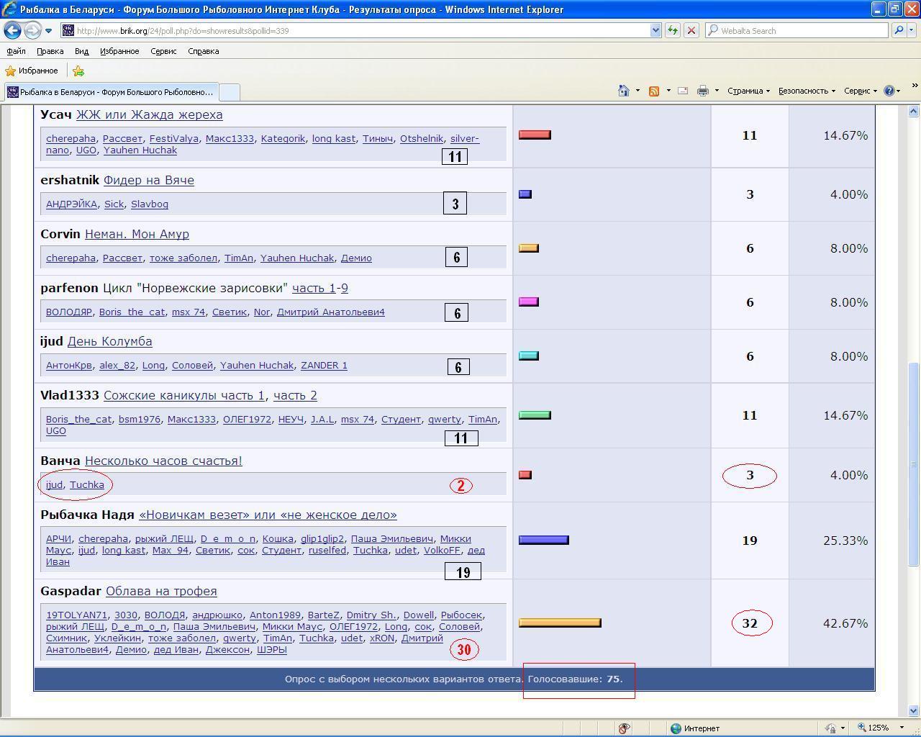Click the search magnifier button

pos(898,30)
